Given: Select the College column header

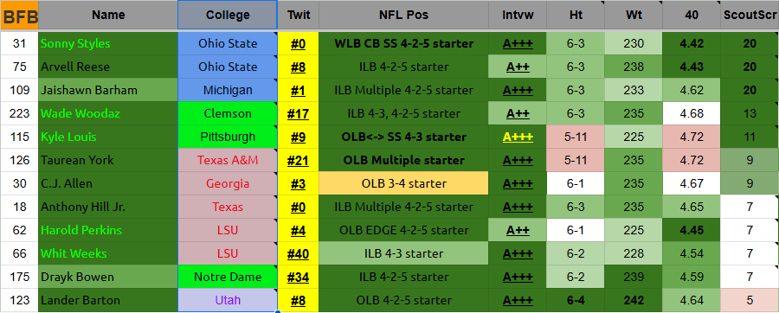Looking at the screenshot, I should 228,16.
